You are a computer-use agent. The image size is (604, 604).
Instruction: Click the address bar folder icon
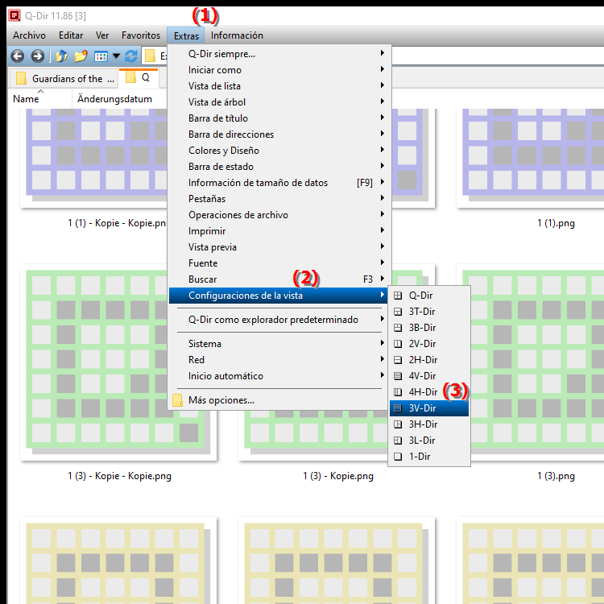[150, 56]
